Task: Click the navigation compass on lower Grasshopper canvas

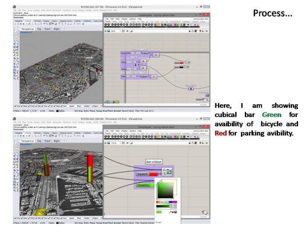Action: tap(205, 212)
